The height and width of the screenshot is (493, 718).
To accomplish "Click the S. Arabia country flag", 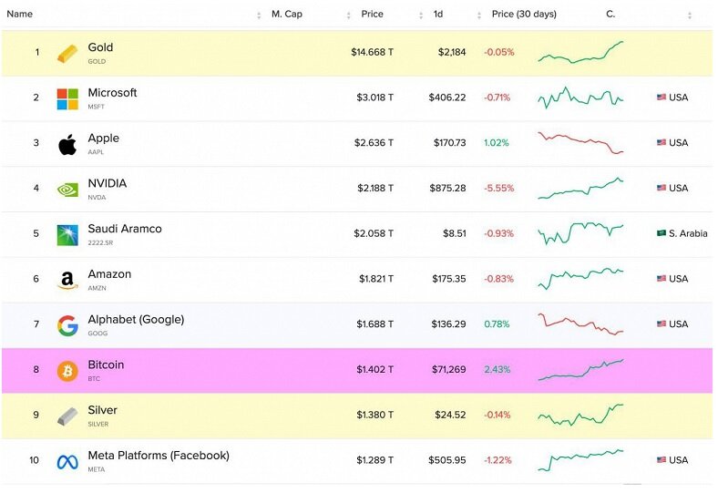I will 662,233.
